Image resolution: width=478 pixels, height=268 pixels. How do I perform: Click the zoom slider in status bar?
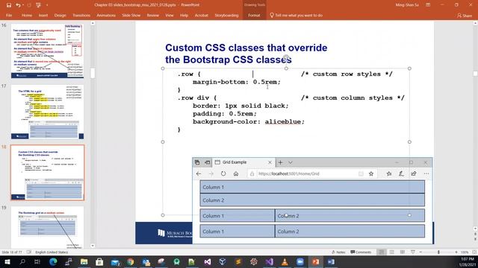[438, 252]
